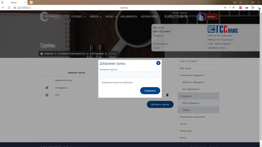Viewport: 262px width, 147px height.
Task: Switch phone to регионы
Action: tap(183, 13)
